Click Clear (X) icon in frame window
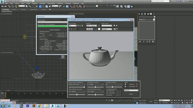The image size is (193, 108). coord(78,29)
